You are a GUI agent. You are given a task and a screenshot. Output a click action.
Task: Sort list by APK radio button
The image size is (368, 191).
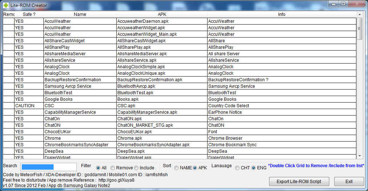pos(195,168)
